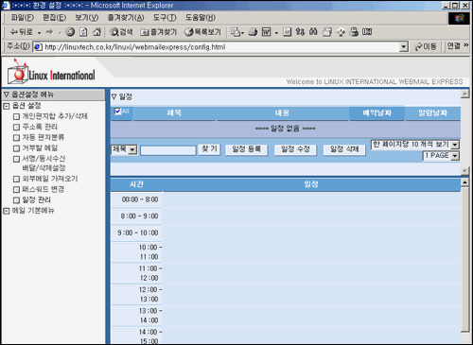Click the 내용 column header

pyautogui.click(x=282, y=113)
